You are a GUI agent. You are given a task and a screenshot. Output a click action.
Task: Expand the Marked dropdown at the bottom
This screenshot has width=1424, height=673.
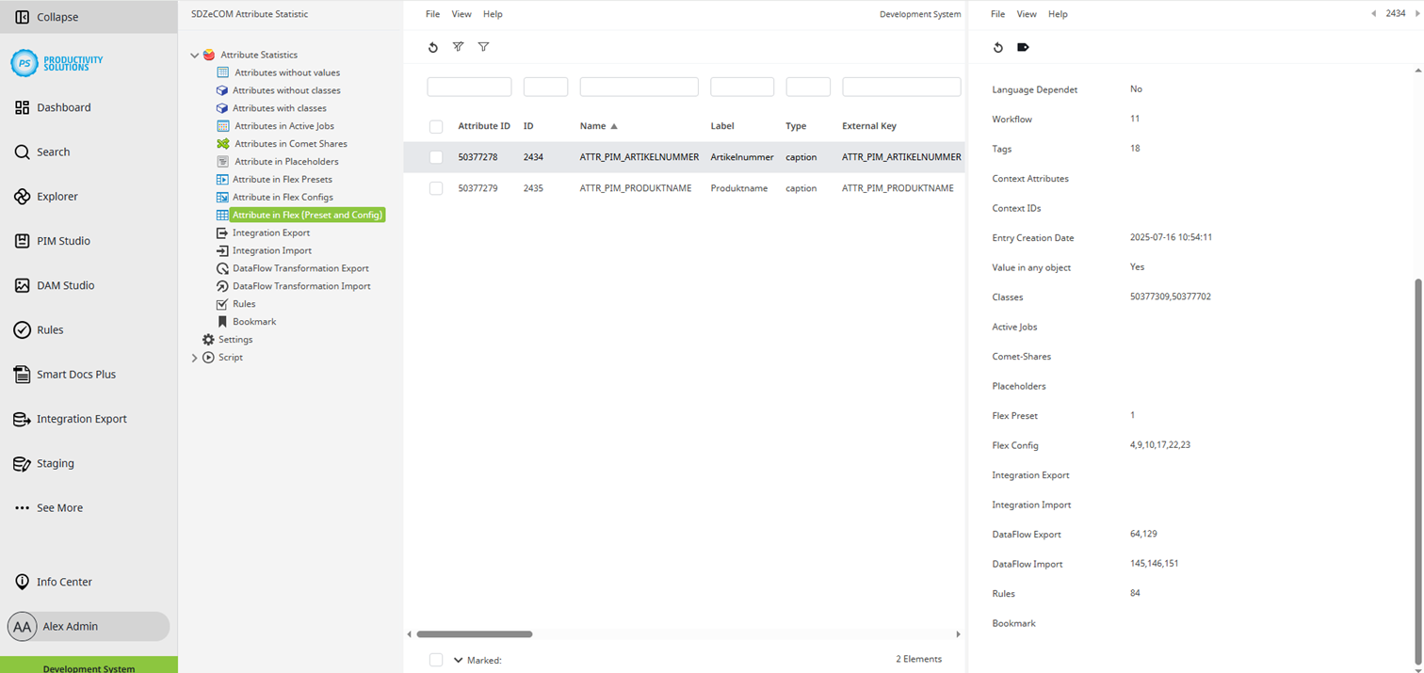pos(459,660)
